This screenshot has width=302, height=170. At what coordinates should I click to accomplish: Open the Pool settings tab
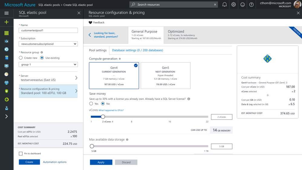tap(98, 50)
